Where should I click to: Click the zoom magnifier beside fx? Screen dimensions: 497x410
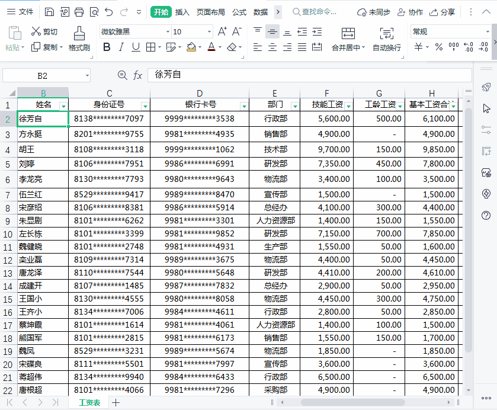pos(123,75)
